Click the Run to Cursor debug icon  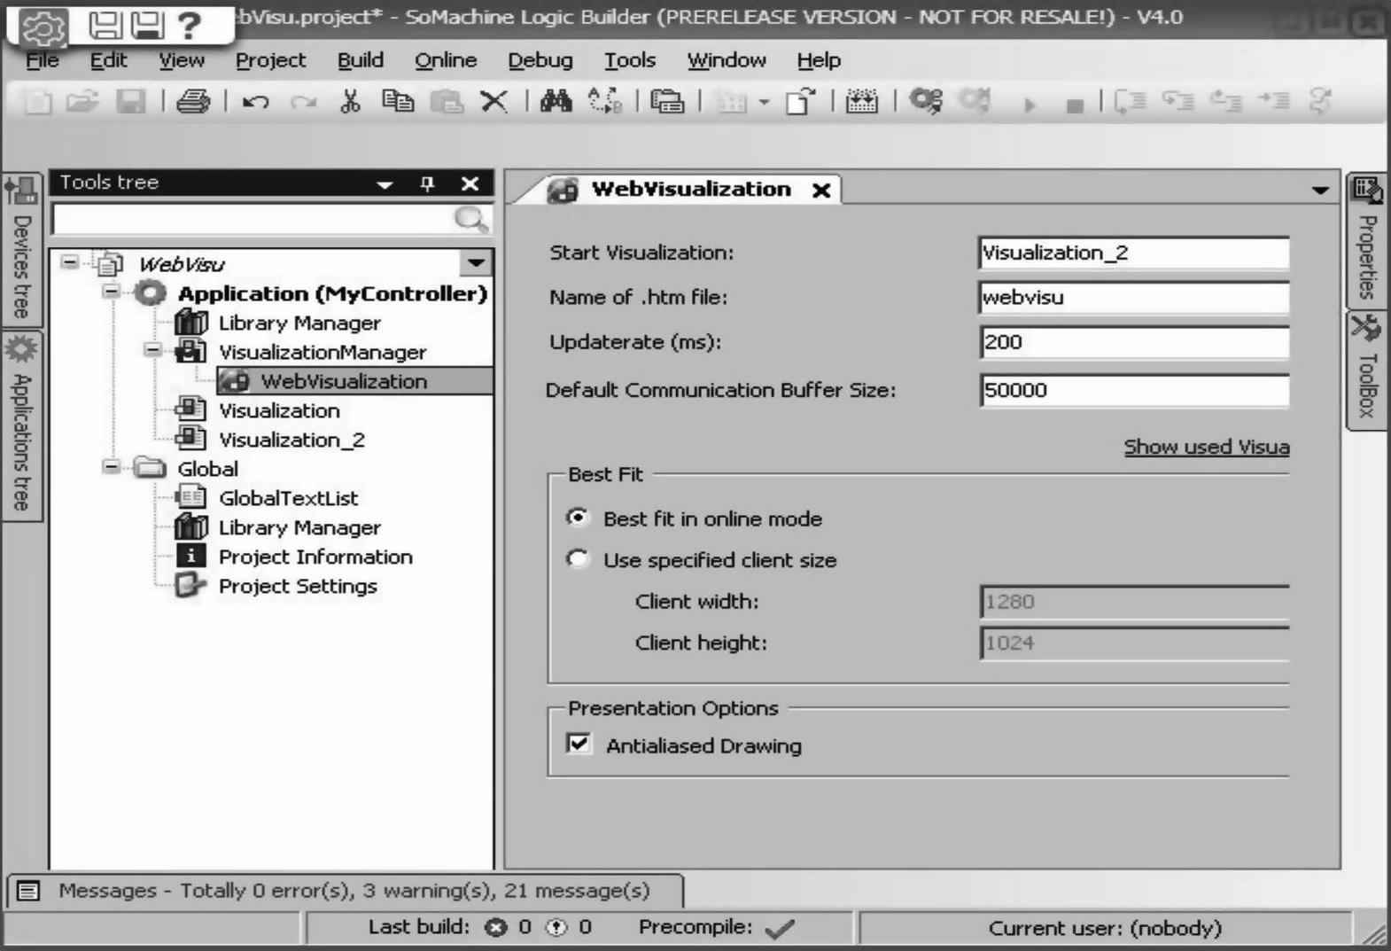1274,102
